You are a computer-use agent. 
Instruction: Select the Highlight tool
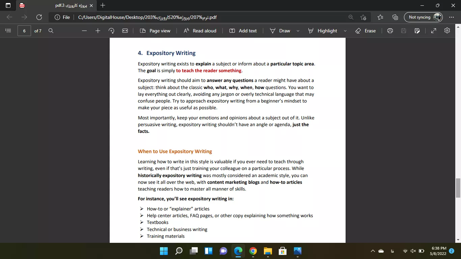(x=323, y=31)
